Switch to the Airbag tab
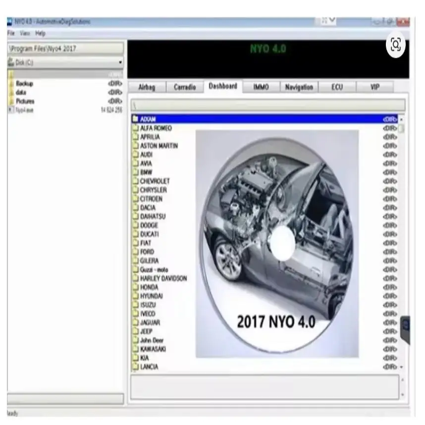Image resolution: width=425 pixels, height=425 pixels. [x=147, y=87]
